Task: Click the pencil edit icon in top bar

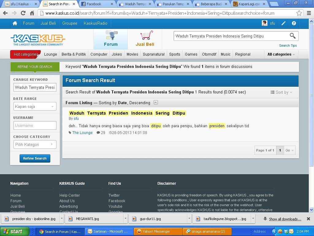Action: point(283,23)
